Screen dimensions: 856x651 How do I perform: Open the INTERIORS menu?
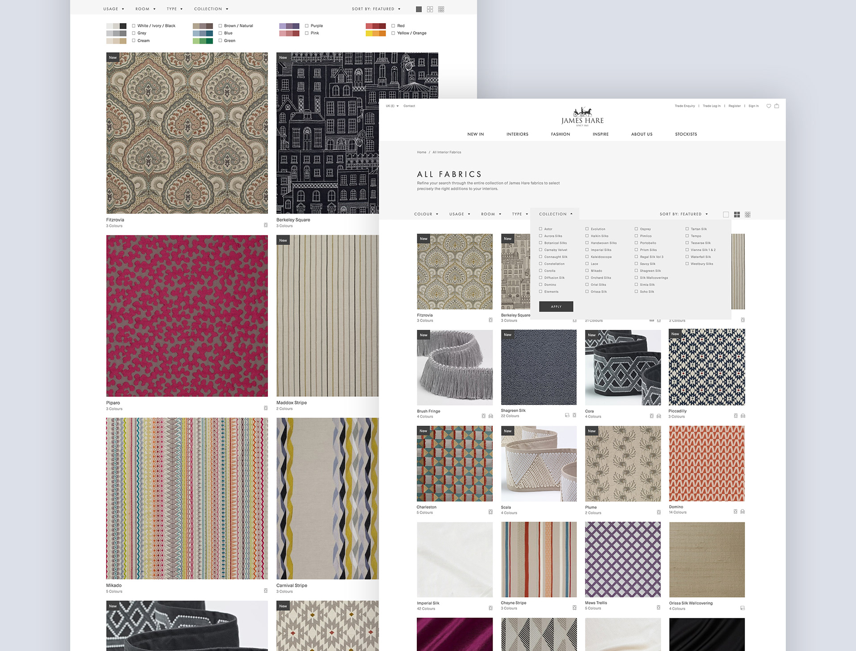click(x=517, y=134)
